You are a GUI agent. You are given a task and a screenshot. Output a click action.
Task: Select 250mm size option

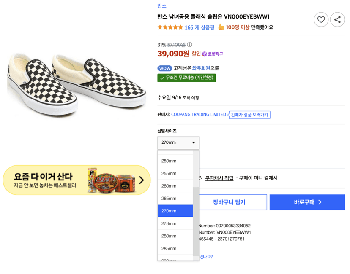[x=175, y=161]
